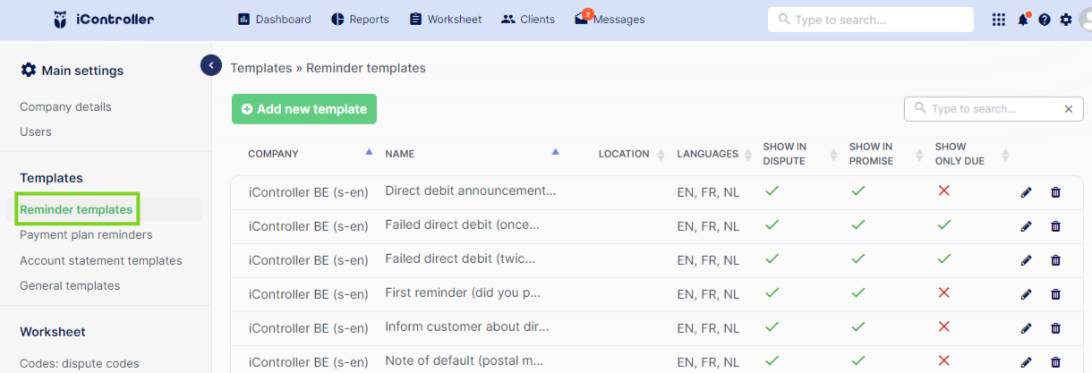
Task: Click 'Direct debit announcement...' name cell
Action: (470, 191)
